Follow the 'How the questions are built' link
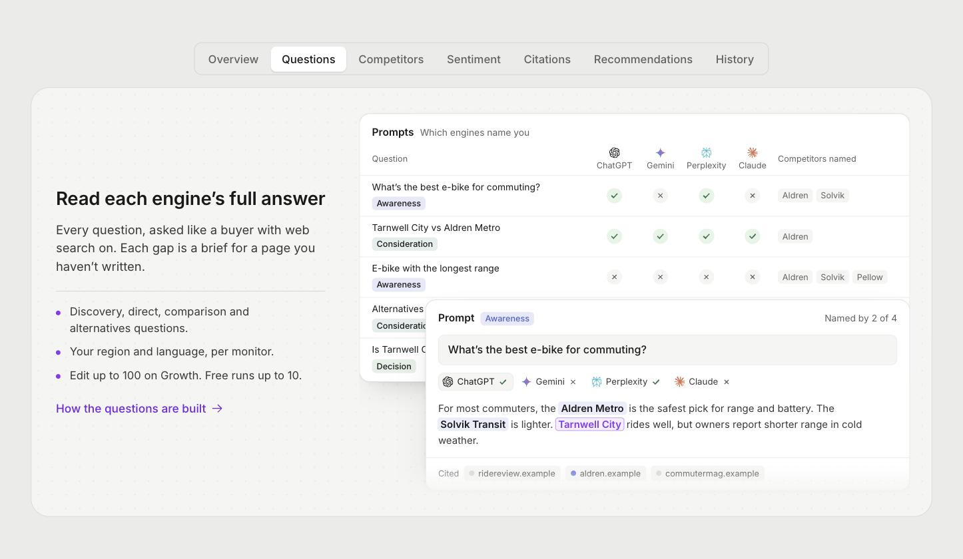The width and height of the screenshot is (963, 559). coord(139,409)
